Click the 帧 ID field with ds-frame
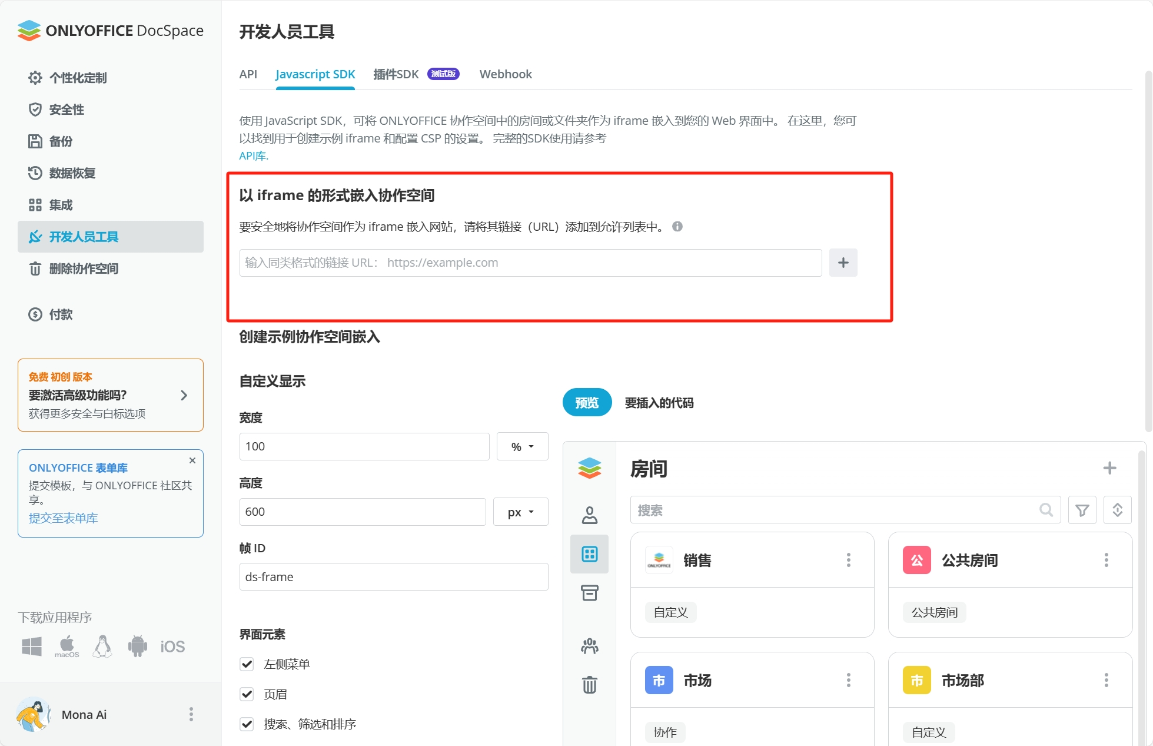This screenshot has height=746, width=1153. (394, 577)
